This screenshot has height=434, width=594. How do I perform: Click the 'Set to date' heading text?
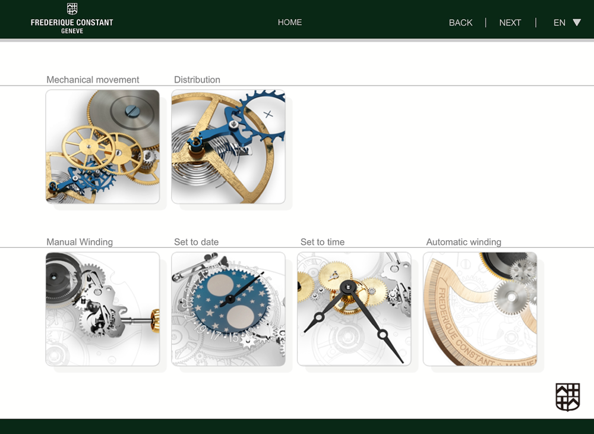196,242
